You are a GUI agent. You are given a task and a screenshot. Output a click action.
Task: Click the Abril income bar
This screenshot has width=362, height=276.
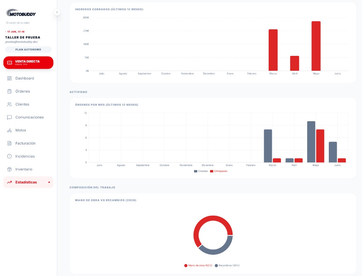(294, 63)
